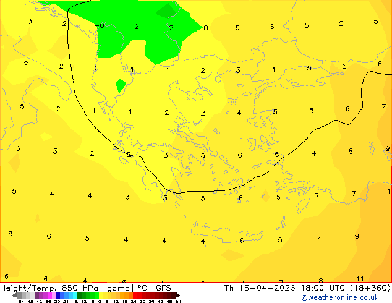
Task: Select the '11' temperature value on map
Action: (360, 279)
